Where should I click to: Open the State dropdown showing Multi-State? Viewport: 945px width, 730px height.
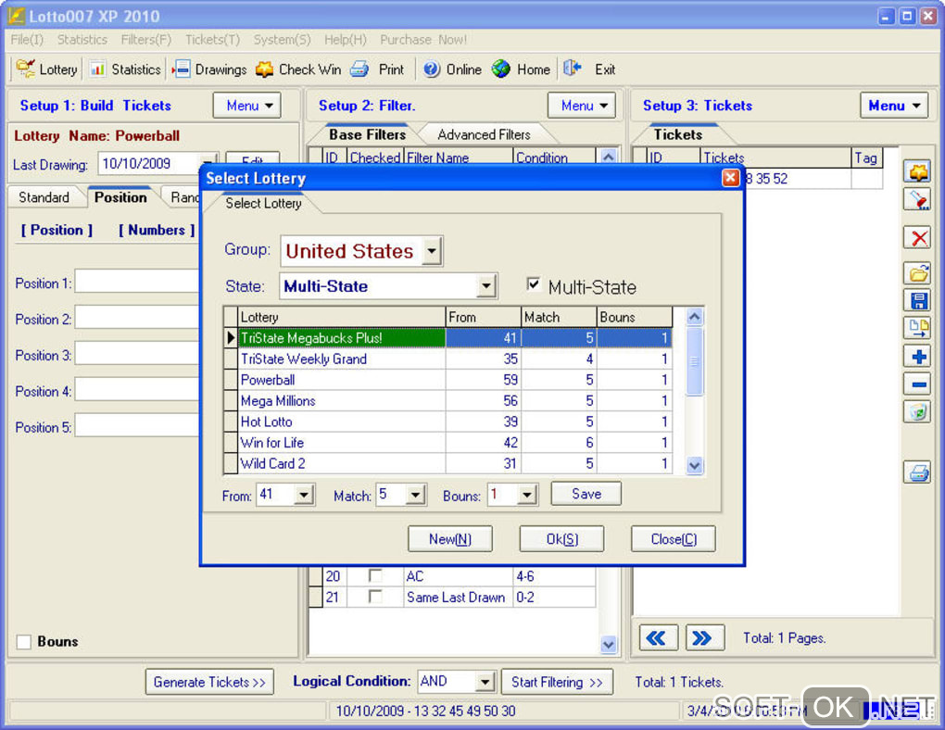coord(486,285)
